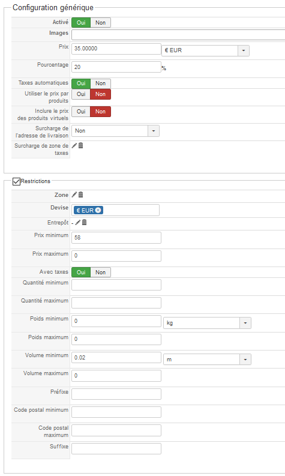The height and width of the screenshot is (476, 285).
Task: Uncheck the Restrictions checkbox
Action: coord(16,181)
